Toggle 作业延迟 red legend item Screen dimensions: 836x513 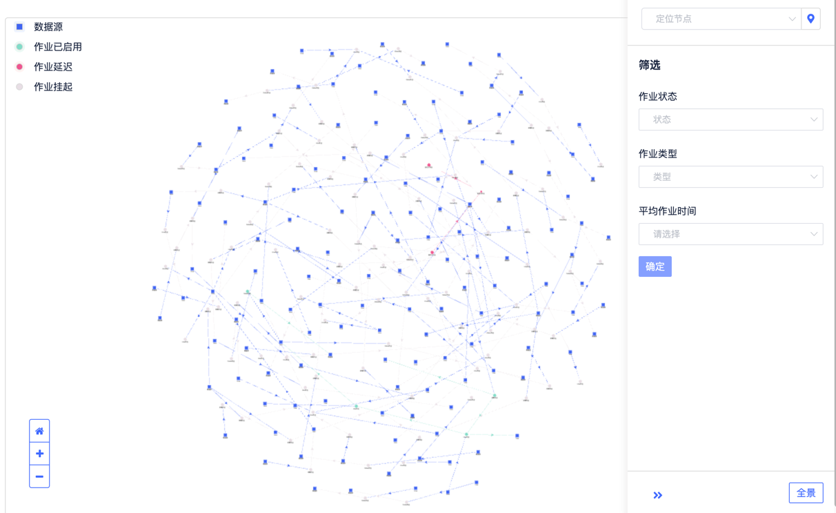tap(19, 67)
